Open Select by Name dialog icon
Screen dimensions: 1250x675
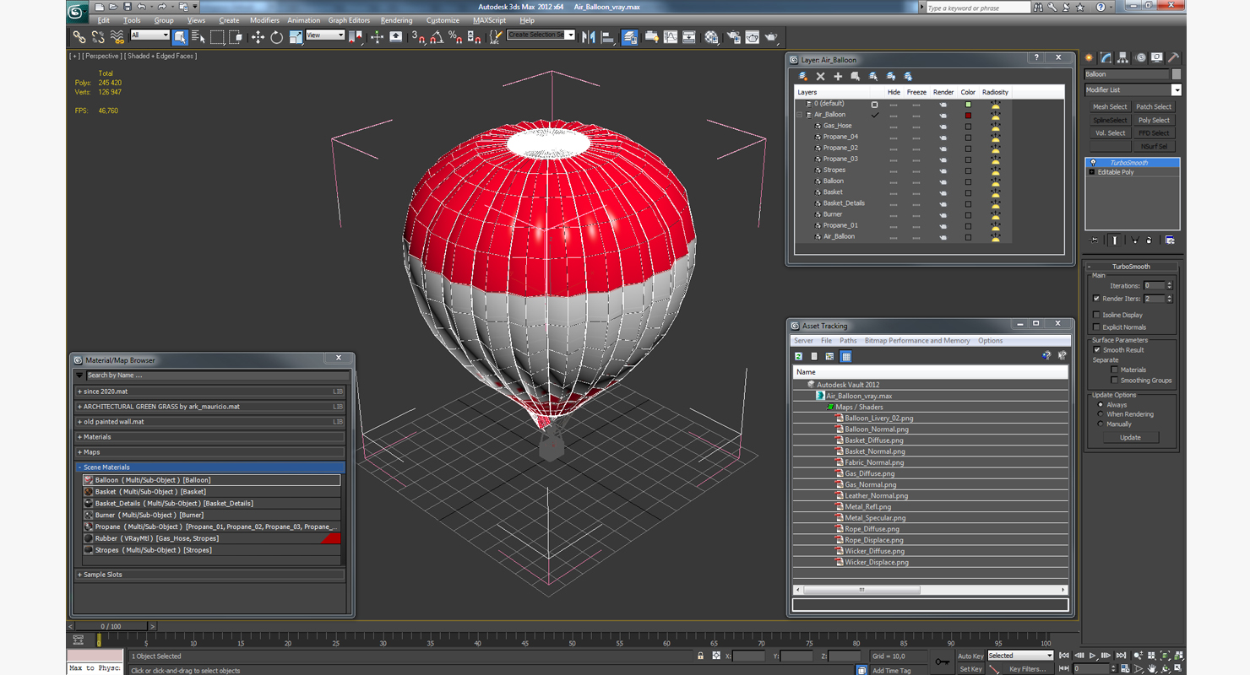click(198, 37)
